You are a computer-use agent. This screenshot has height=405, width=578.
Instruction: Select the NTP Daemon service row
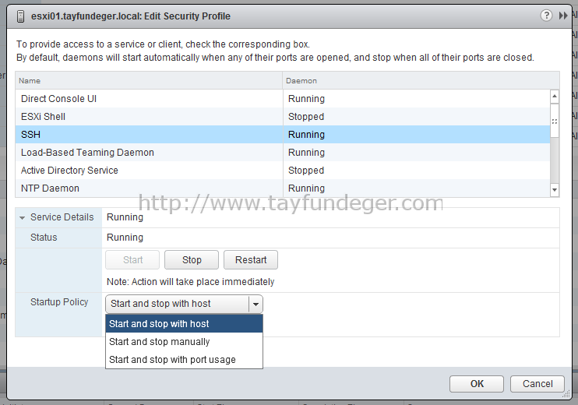(283, 188)
